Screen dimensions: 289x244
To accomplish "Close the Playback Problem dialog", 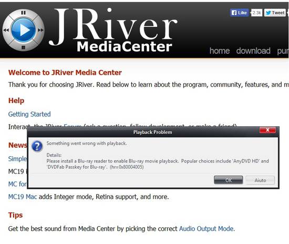I will pos(267,130).
